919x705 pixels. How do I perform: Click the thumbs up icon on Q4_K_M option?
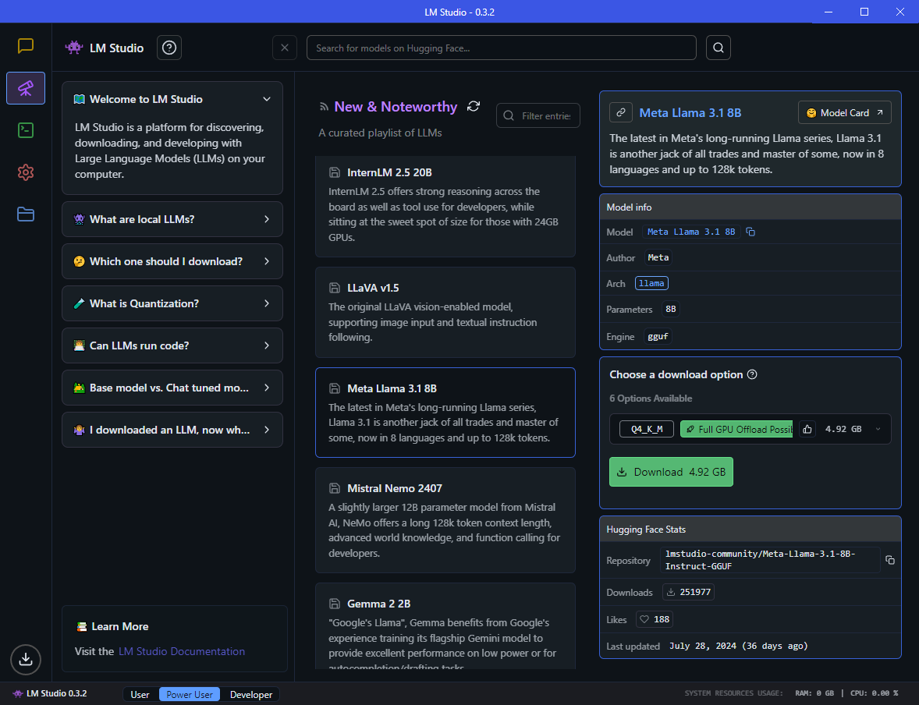point(807,429)
